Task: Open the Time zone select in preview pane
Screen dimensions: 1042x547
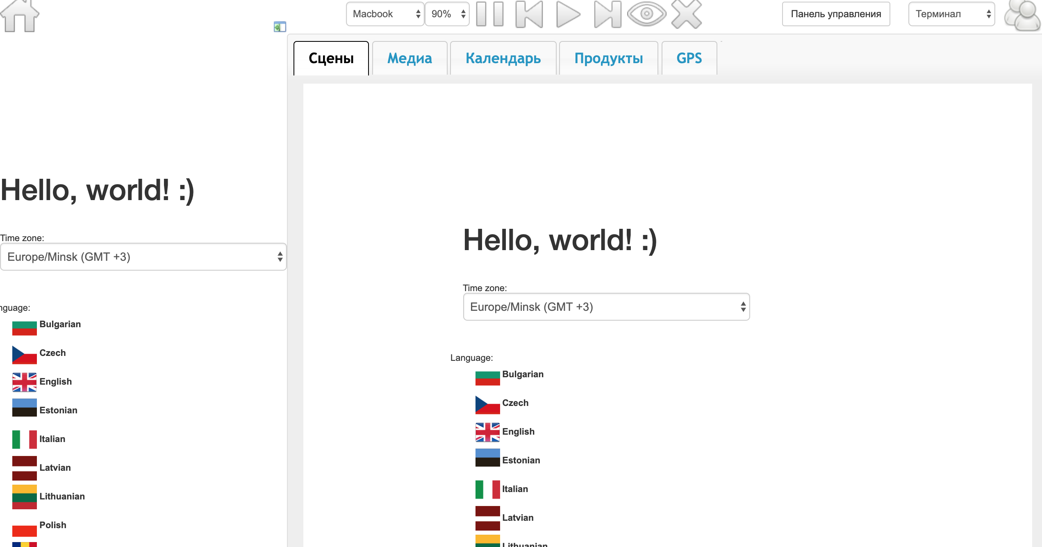Action: (x=606, y=307)
